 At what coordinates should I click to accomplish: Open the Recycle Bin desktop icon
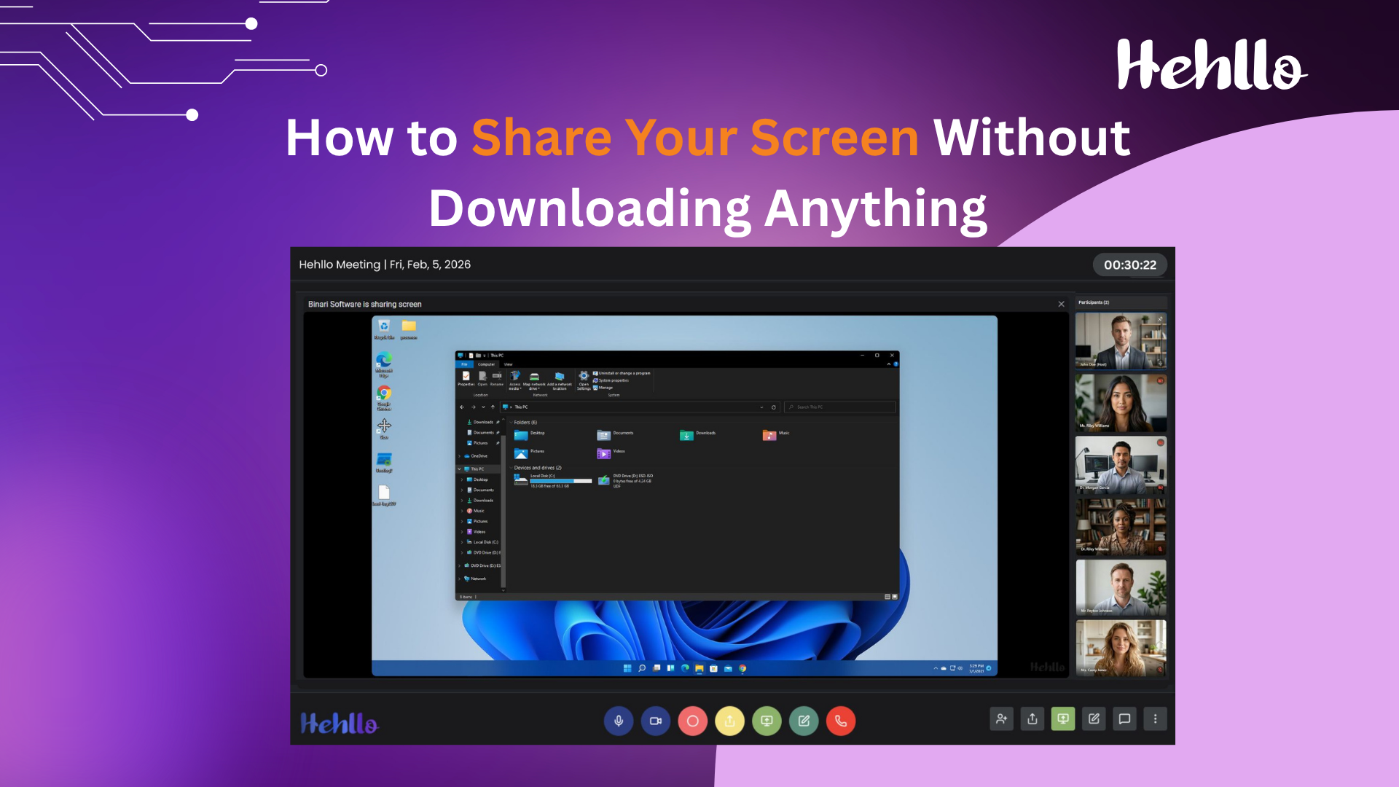pos(384,329)
